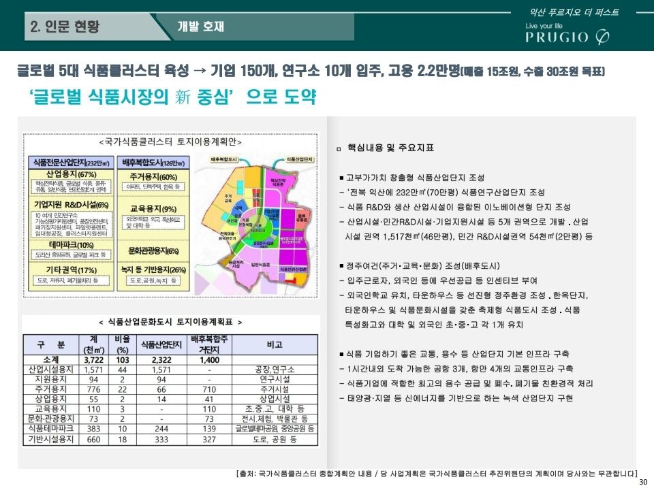Click the '글로벌테마공원 중앙공원 등' remark cell
Image resolution: width=654 pixels, height=490 pixels.
coord(275,429)
